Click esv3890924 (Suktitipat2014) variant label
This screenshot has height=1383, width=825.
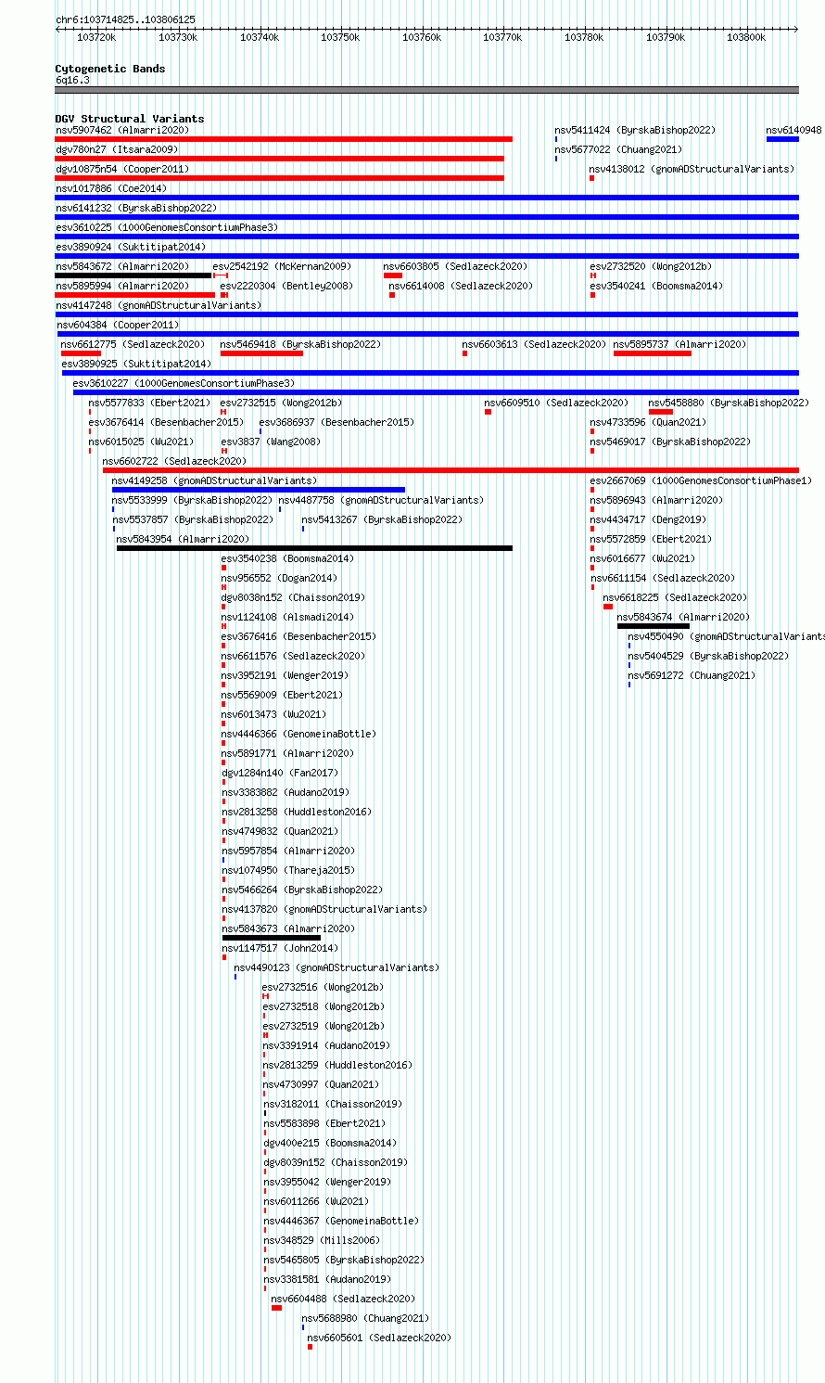point(131,248)
